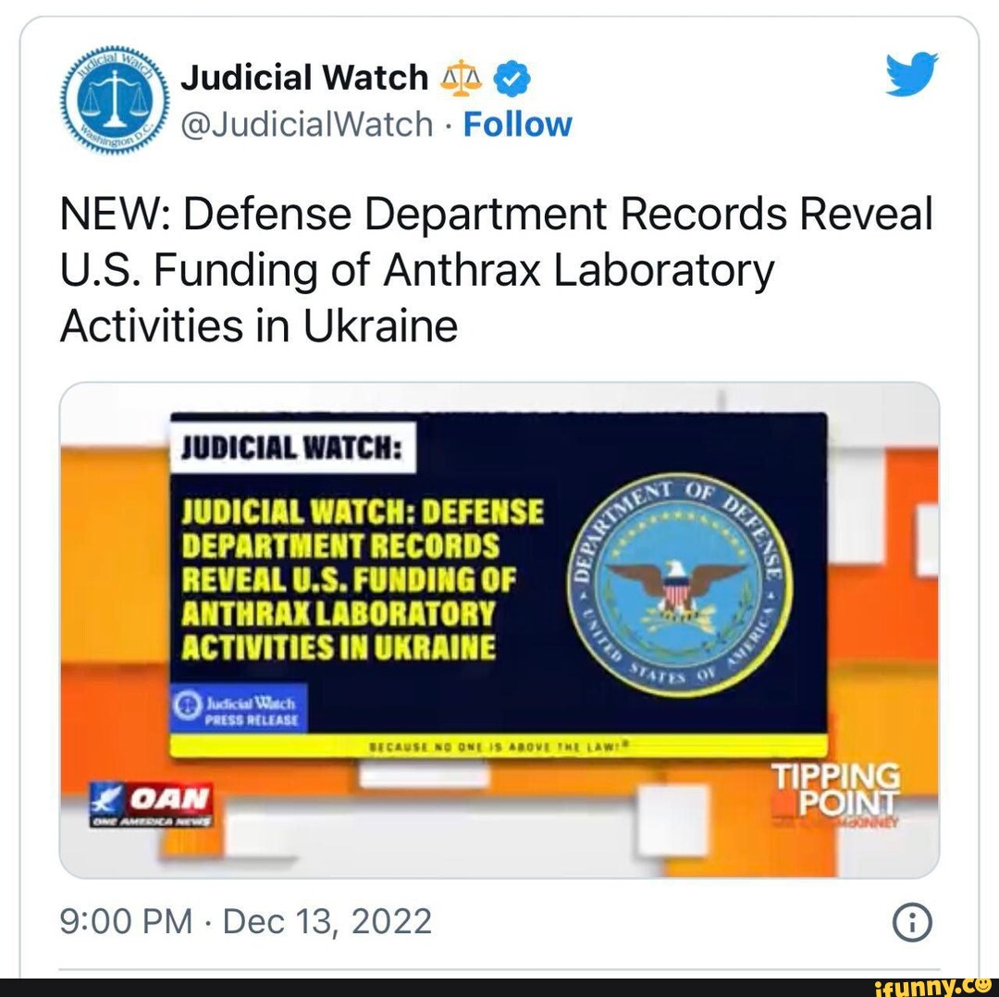Click the Follow link
Image resolution: width=999 pixels, height=997 pixels.
[x=517, y=124]
